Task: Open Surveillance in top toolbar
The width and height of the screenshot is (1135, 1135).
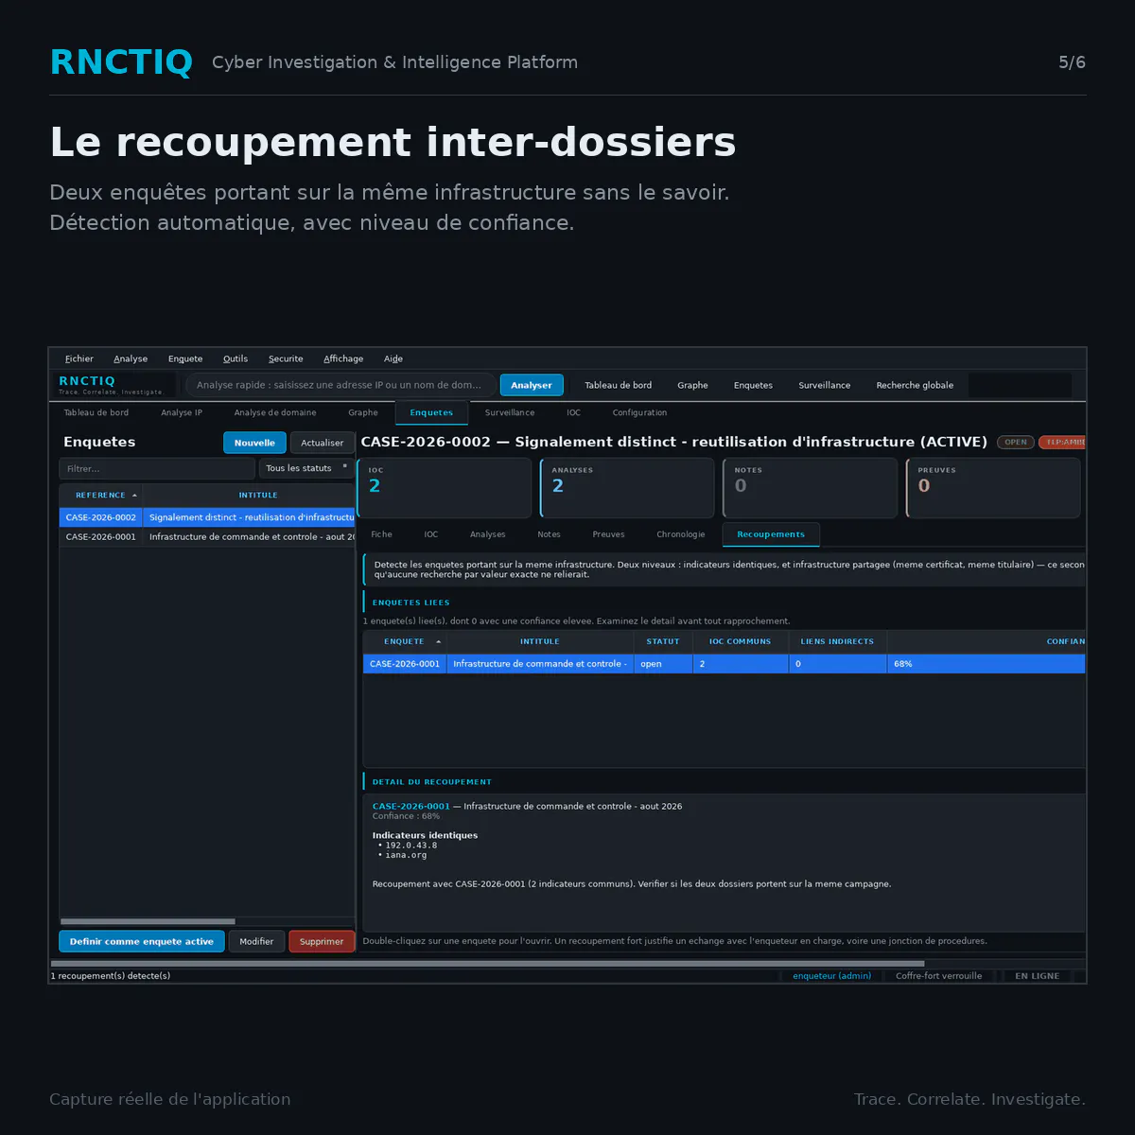Action: point(824,385)
